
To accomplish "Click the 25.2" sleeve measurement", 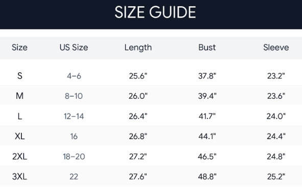I will click(276, 177).
